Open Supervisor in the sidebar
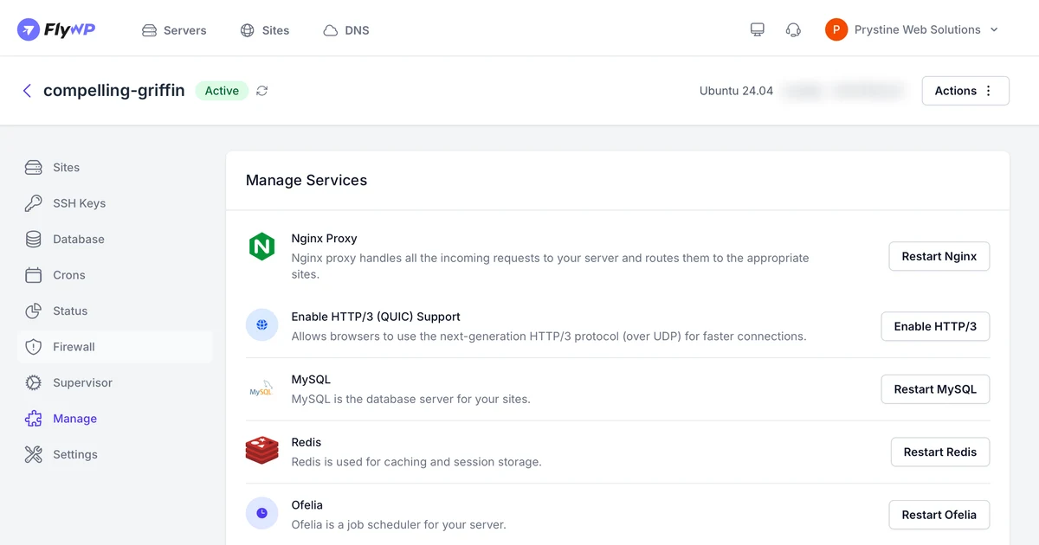 click(114, 383)
